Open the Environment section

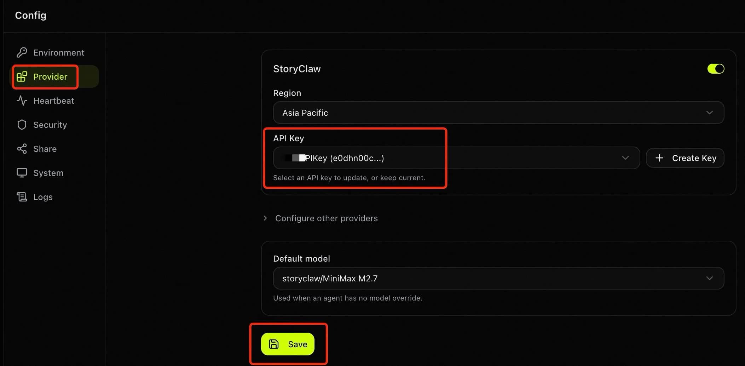pos(54,52)
